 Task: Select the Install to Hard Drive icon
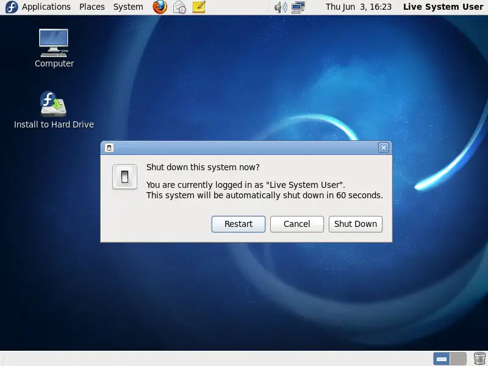[54, 110]
